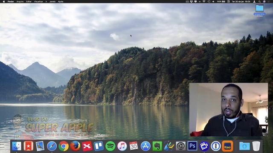Open the Editar menu
This screenshot has width=273, height=153.
point(29,2)
